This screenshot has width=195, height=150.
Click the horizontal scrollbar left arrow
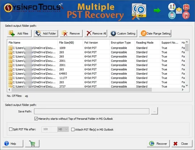(x=9, y=89)
